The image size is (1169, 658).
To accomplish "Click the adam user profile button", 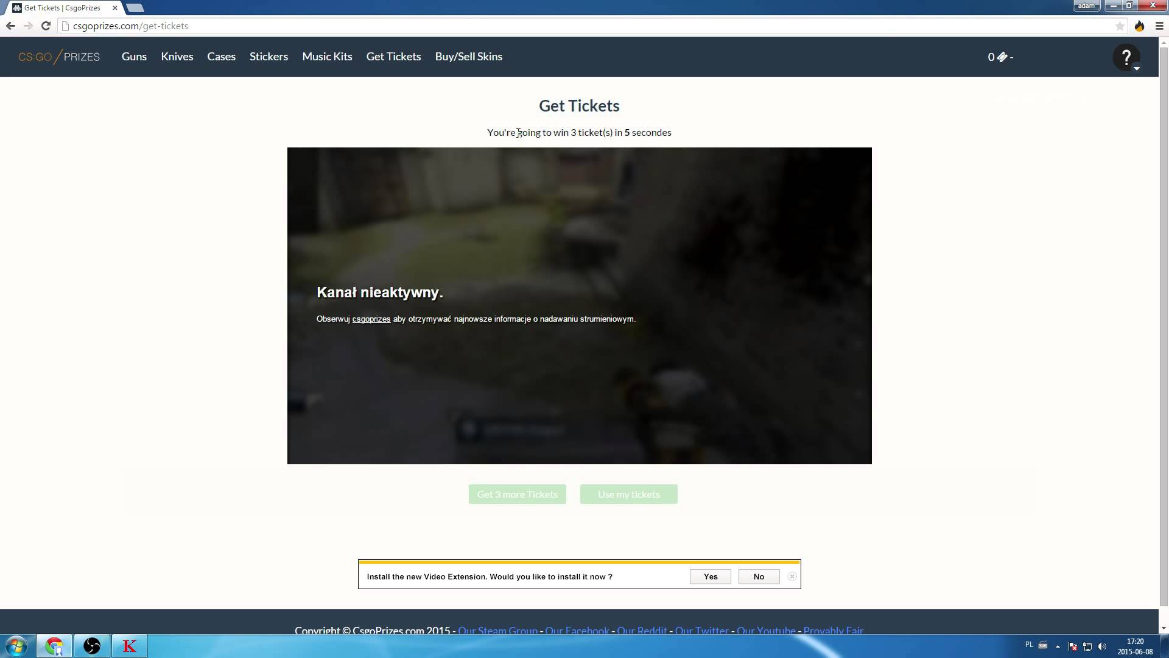I will (1086, 5).
